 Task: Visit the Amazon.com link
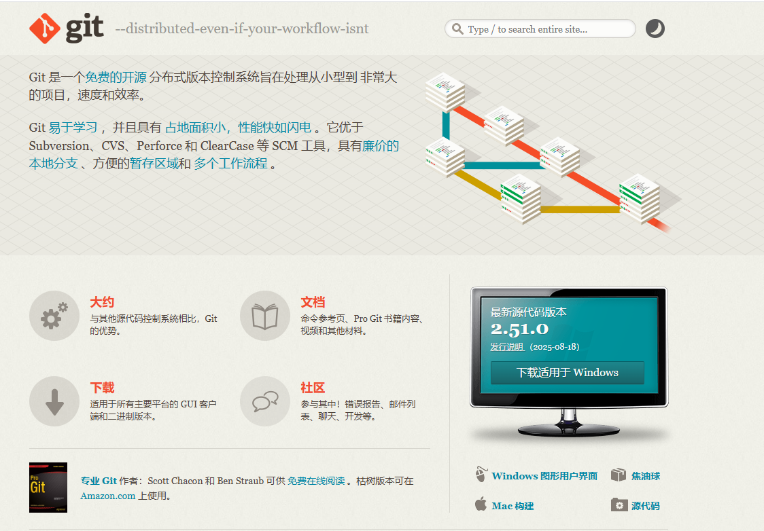click(108, 496)
